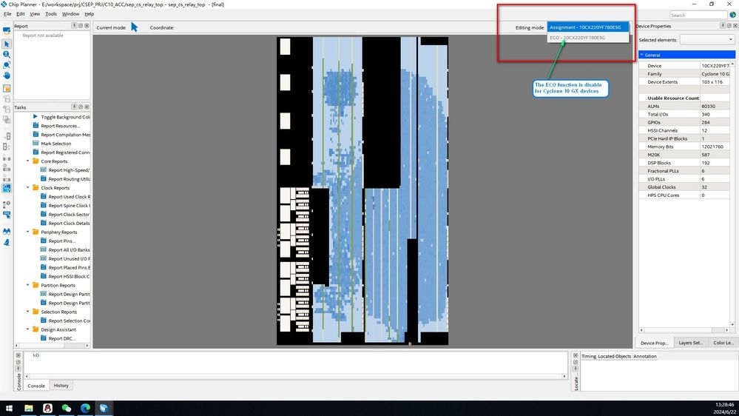Close the Device Properties panel
This screenshot has width=739, height=416.
[735, 25]
